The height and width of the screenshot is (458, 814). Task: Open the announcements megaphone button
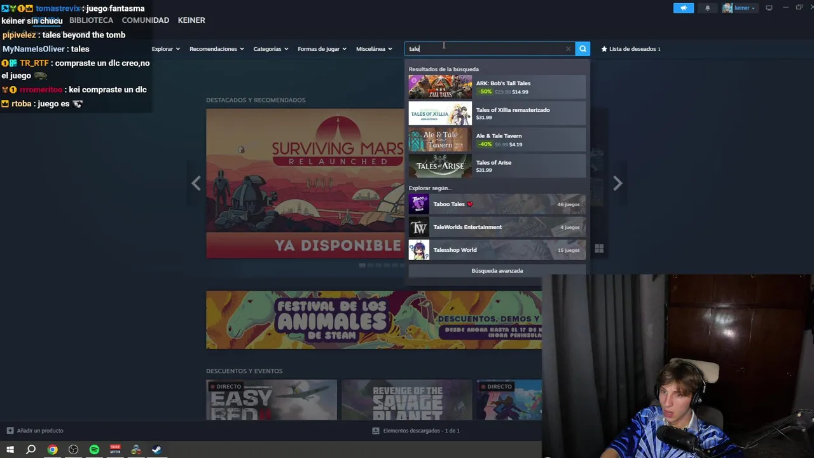(x=684, y=8)
